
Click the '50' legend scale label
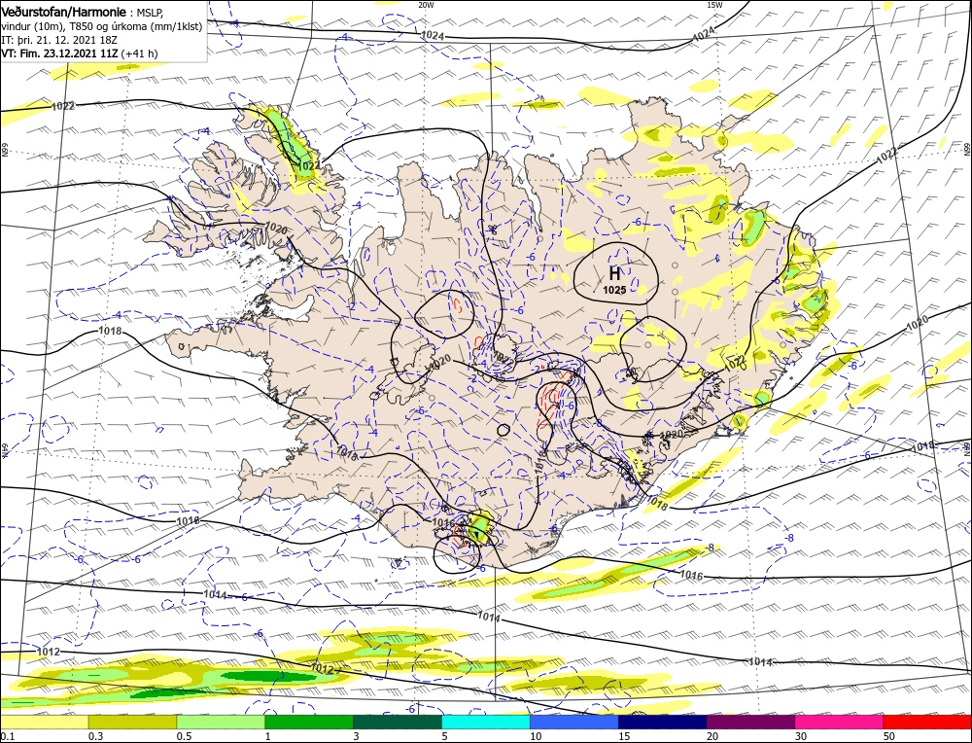point(888,736)
